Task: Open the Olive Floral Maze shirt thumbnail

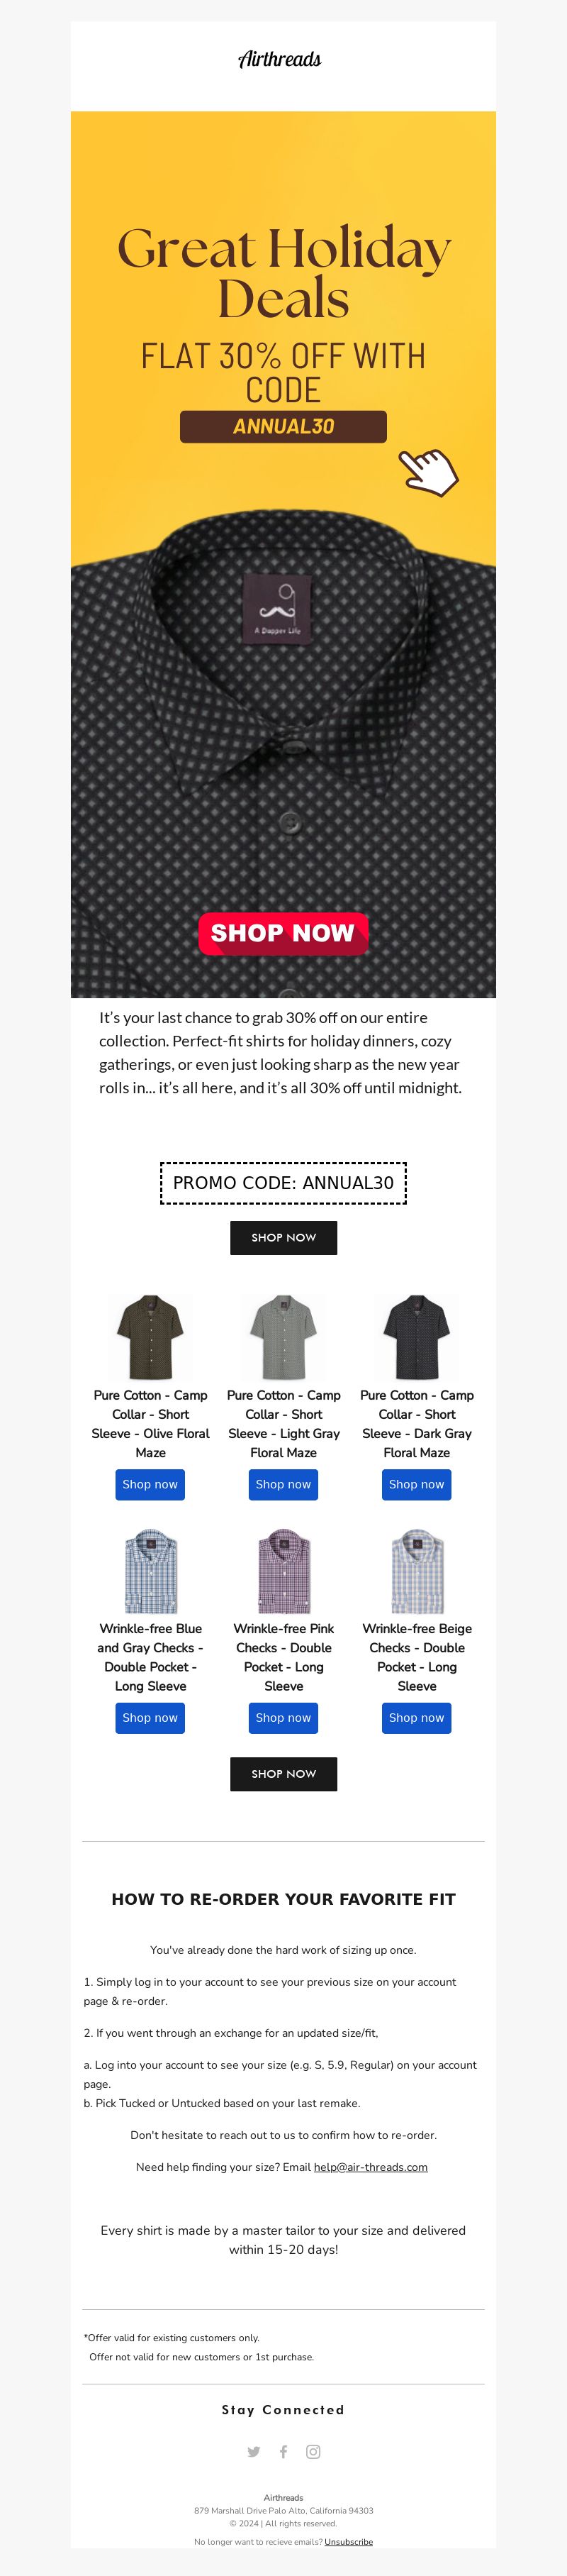Action: (x=151, y=1337)
